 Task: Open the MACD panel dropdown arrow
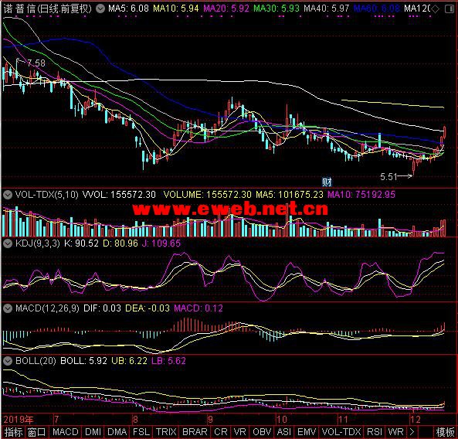8,308
